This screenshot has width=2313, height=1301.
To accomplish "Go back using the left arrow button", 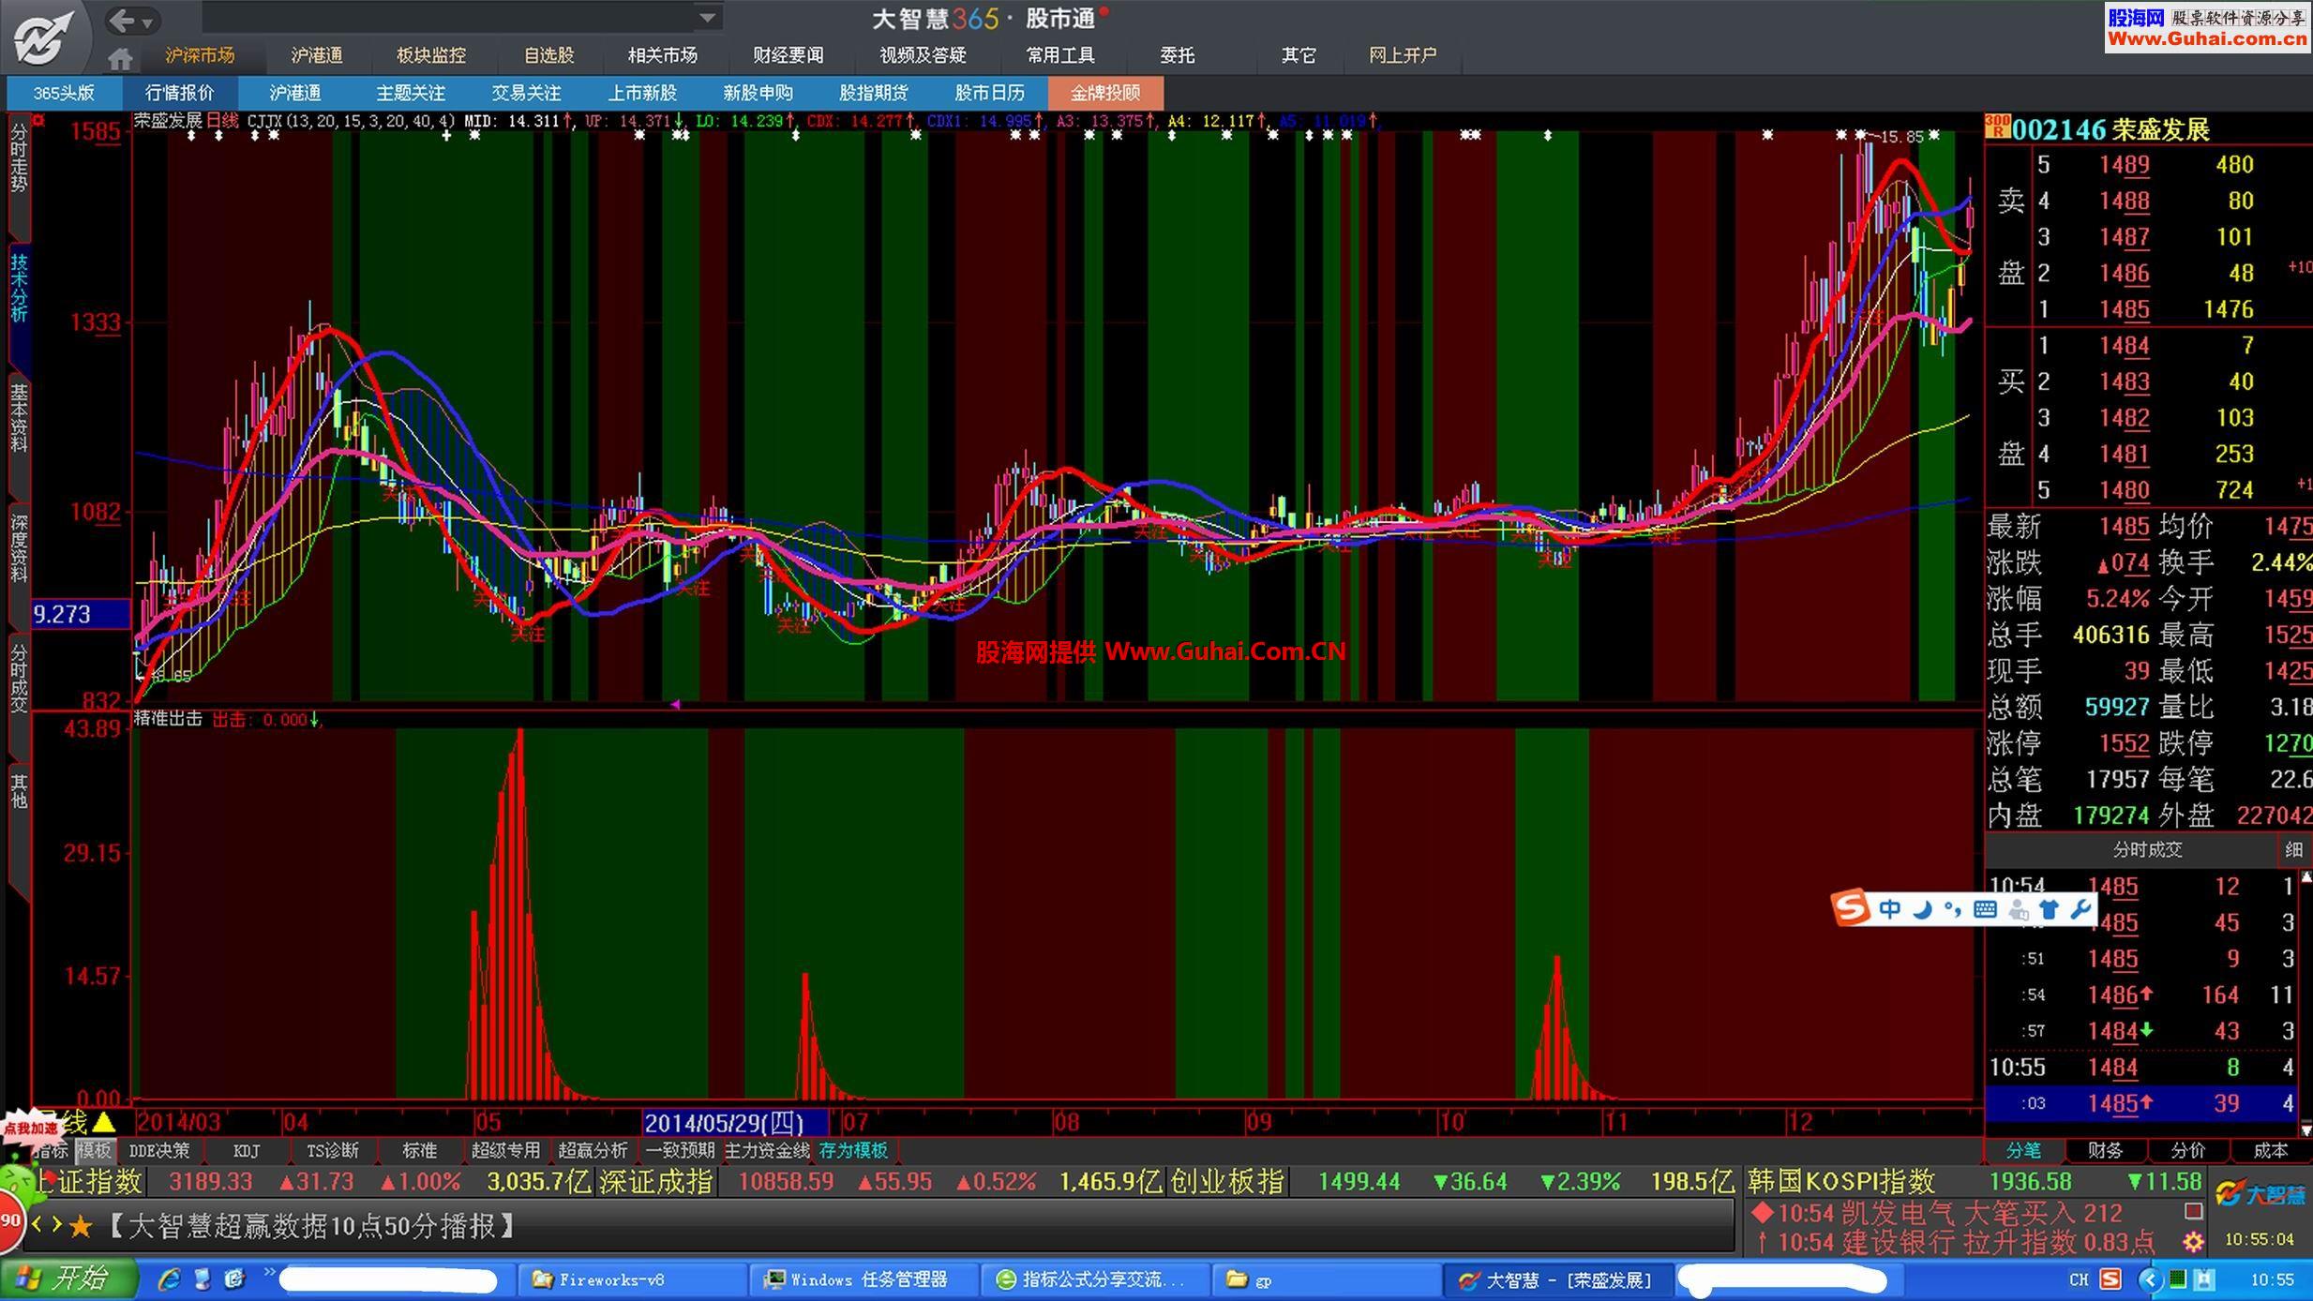I will click(122, 19).
